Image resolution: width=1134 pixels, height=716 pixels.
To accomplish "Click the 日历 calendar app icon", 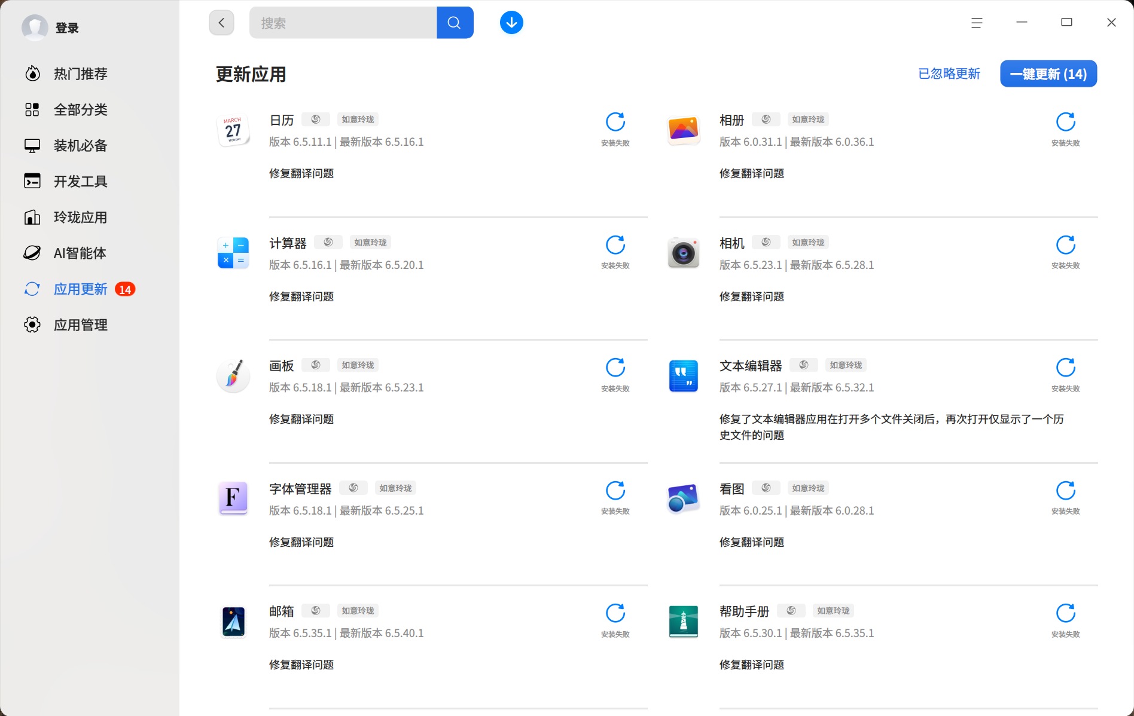I will tap(233, 130).
